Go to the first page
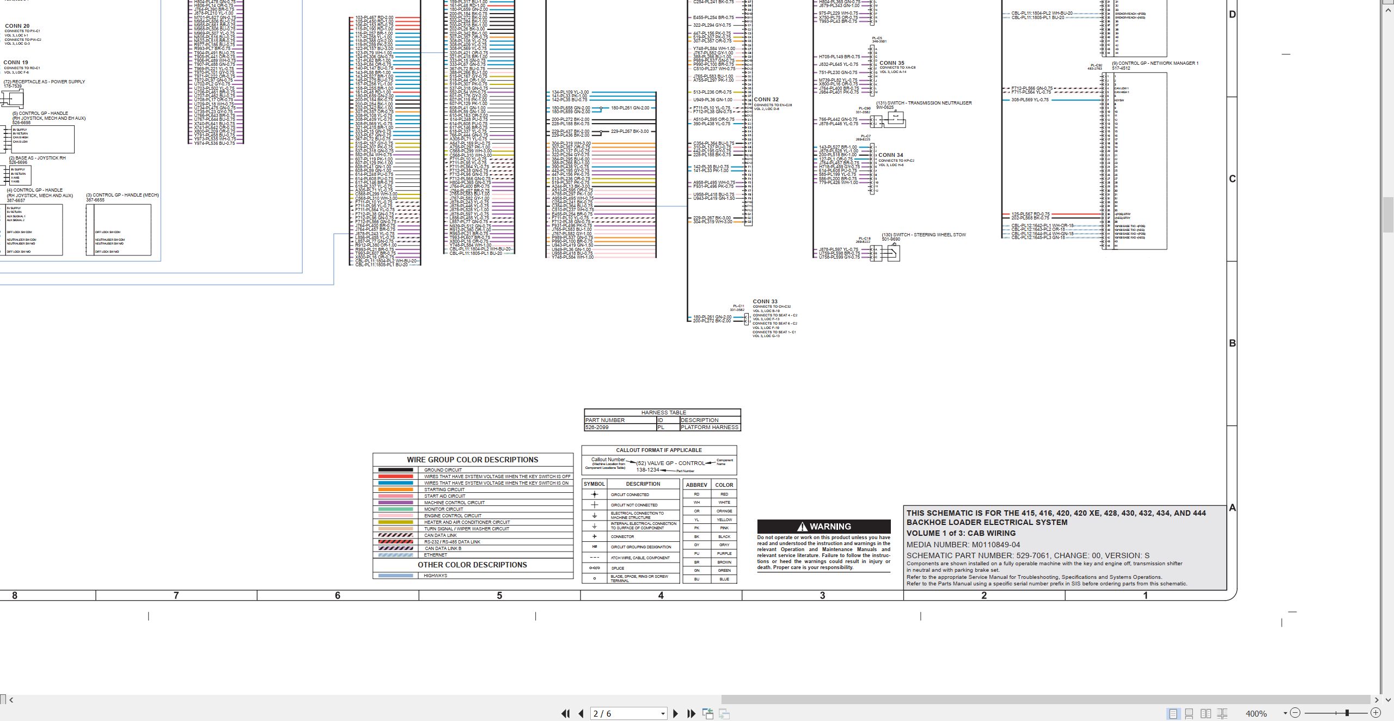 tap(566, 713)
